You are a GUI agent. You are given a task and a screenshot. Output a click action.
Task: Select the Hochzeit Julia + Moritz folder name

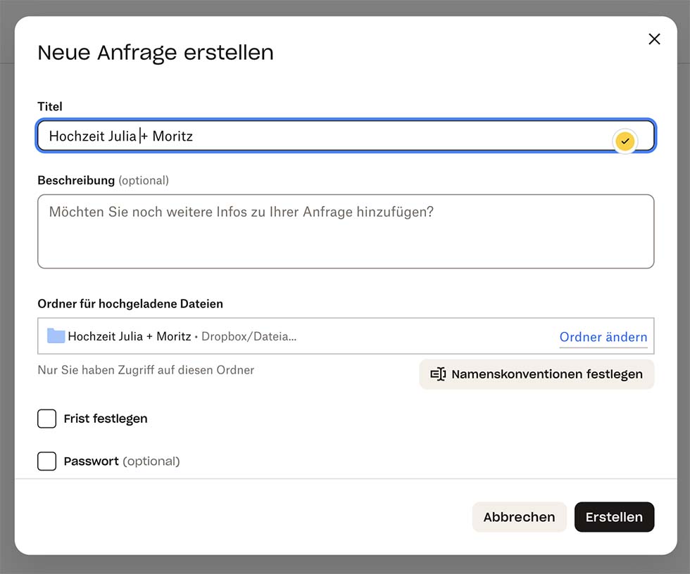coord(130,337)
